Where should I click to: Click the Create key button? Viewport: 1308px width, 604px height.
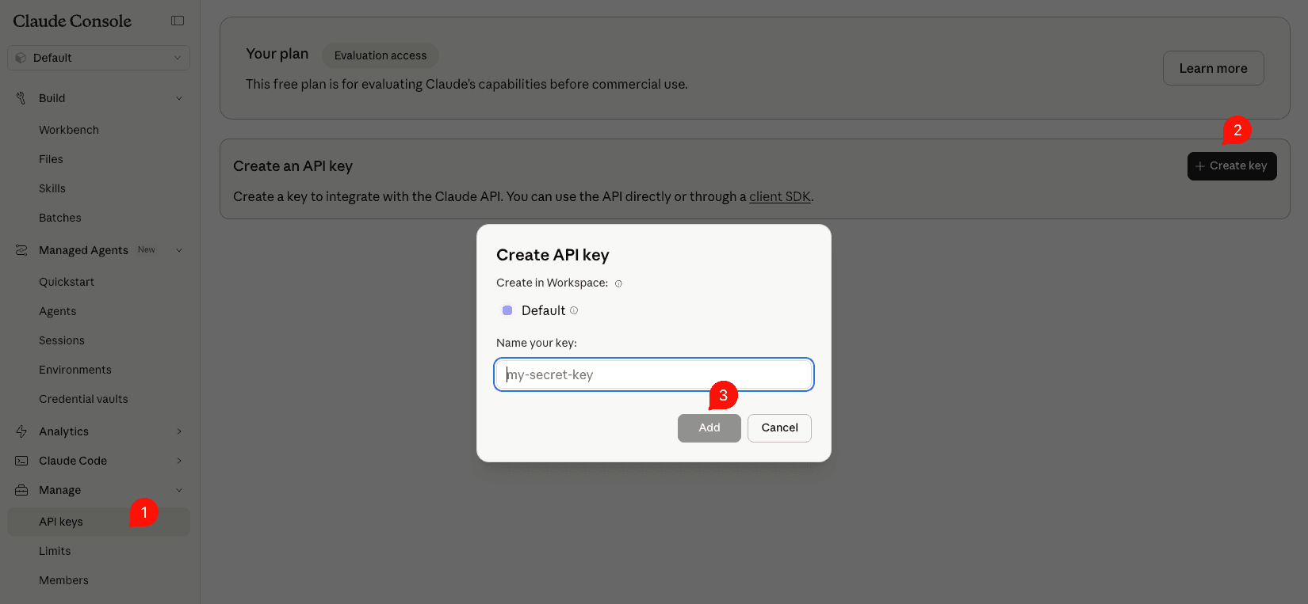coord(1232,166)
